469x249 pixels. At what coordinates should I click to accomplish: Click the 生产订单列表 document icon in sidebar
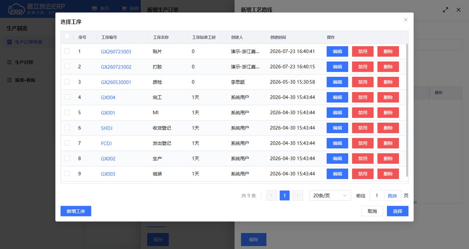click(x=10, y=42)
